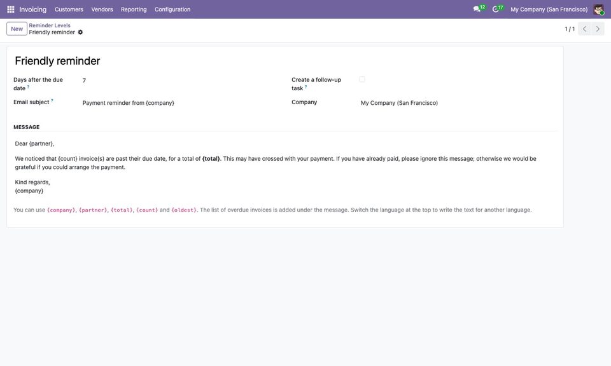Image resolution: width=611 pixels, height=366 pixels.
Task: Open the conversations chat bubble icon
Action: pyautogui.click(x=477, y=9)
